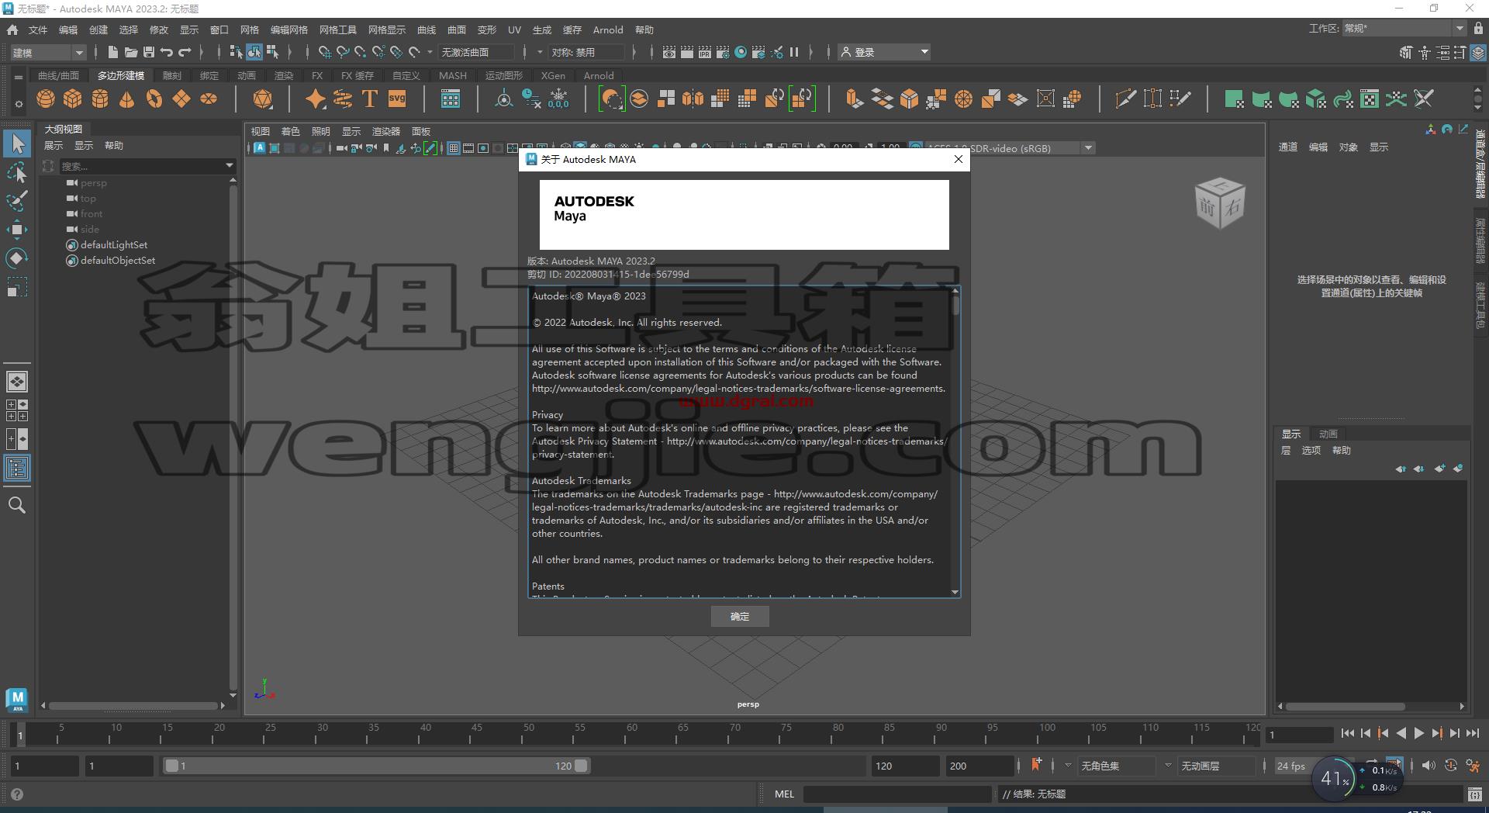The height and width of the screenshot is (813, 1489).
Task: Click the Open Scene folder icon
Action: (x=131, y=52)
